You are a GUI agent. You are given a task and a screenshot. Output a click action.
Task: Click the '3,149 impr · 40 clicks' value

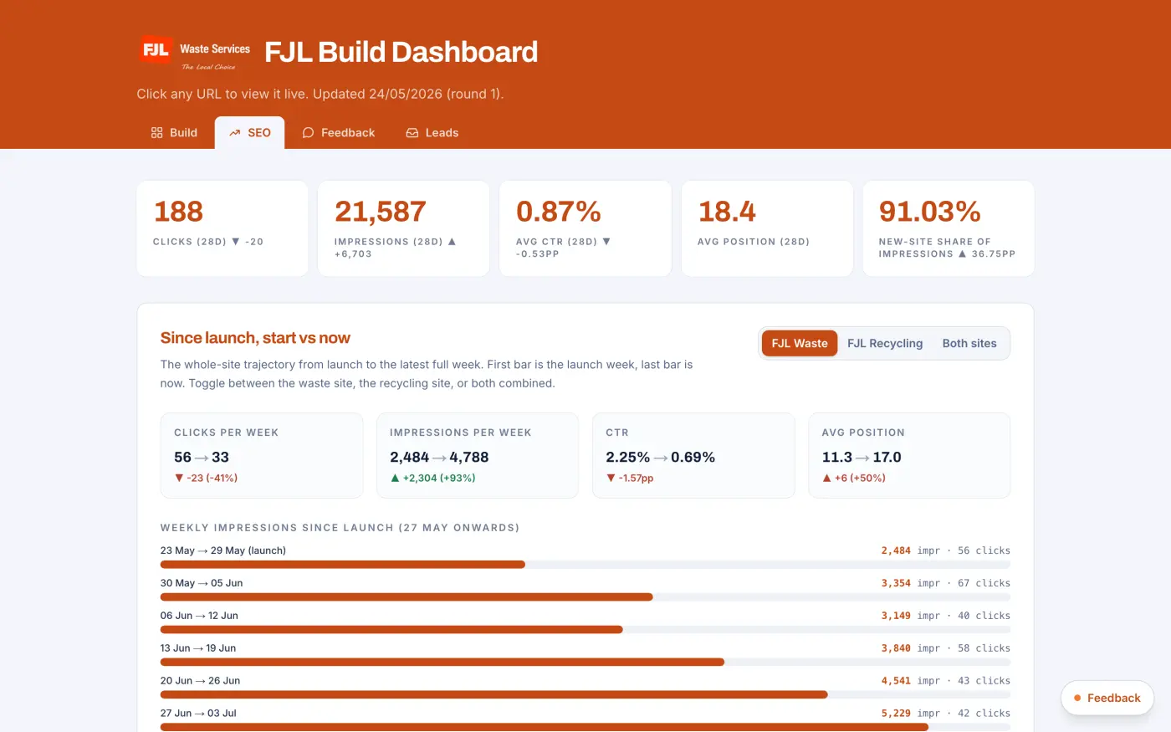(x=945, y=616)
